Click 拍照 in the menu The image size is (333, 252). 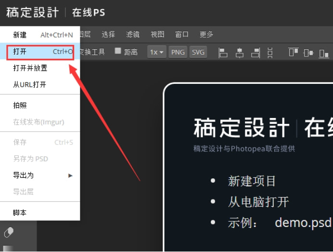click(x=40, y=105)
